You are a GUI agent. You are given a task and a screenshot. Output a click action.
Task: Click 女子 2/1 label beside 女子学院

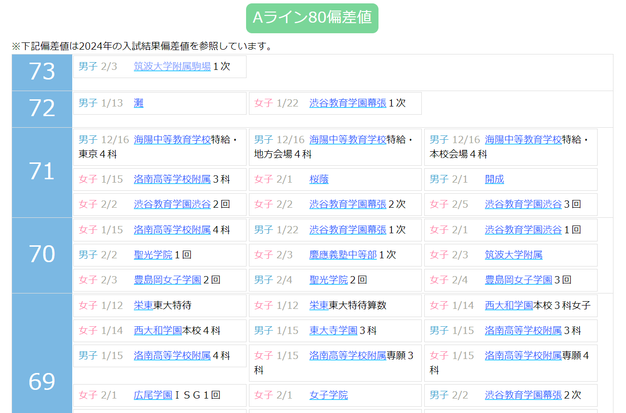pyautogui.click(x=274, y=395)
